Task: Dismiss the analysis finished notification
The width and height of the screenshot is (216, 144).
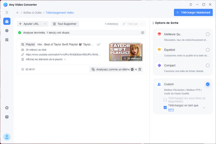Action: 142,32
